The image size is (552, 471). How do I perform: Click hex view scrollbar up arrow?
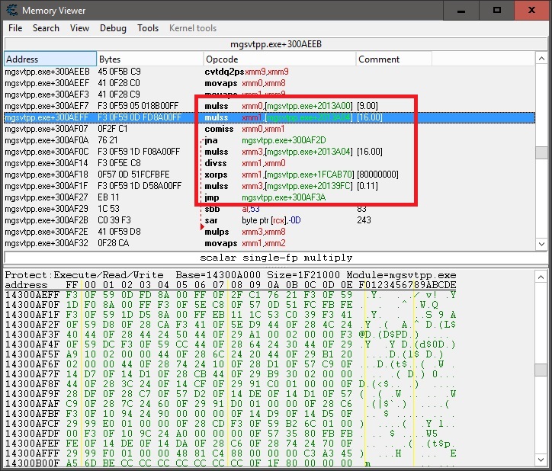(x=541, y=277)
